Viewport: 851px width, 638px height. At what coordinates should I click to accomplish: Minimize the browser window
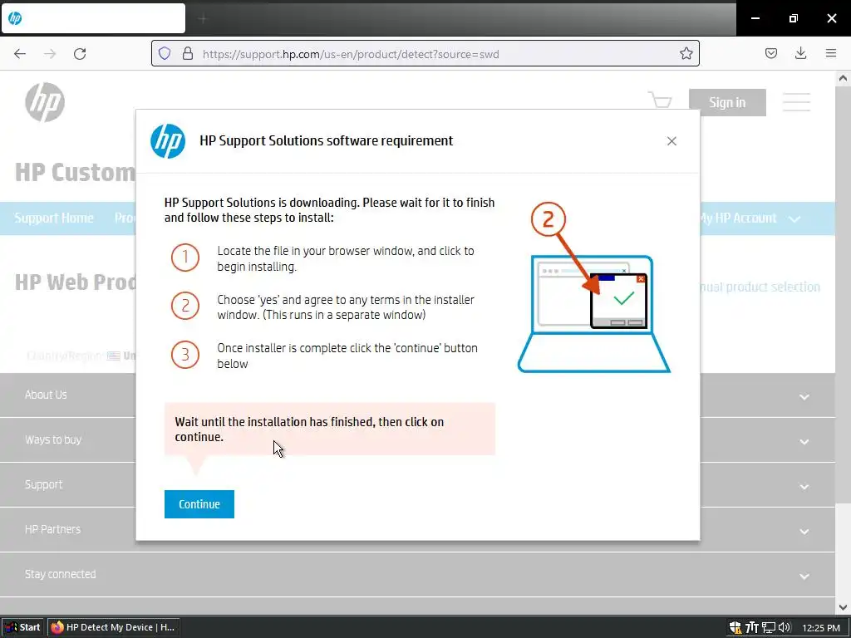click(755, 18)
